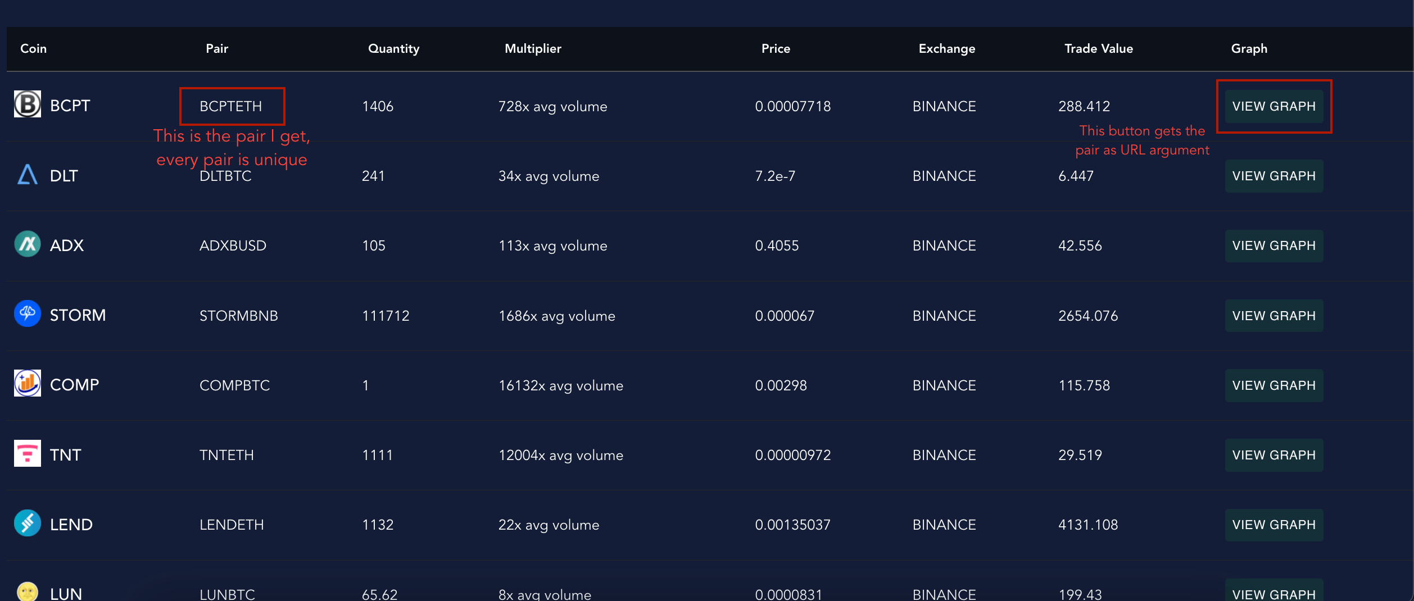Select the LEND coin logo icon
Viewport: 1414px width, 601px height.
[28, 523]
